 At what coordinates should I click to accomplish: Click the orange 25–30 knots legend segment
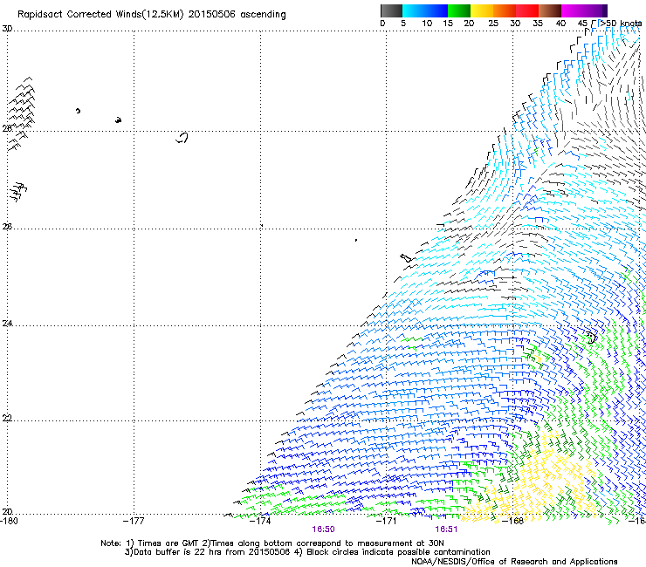(x=505, y=10)
